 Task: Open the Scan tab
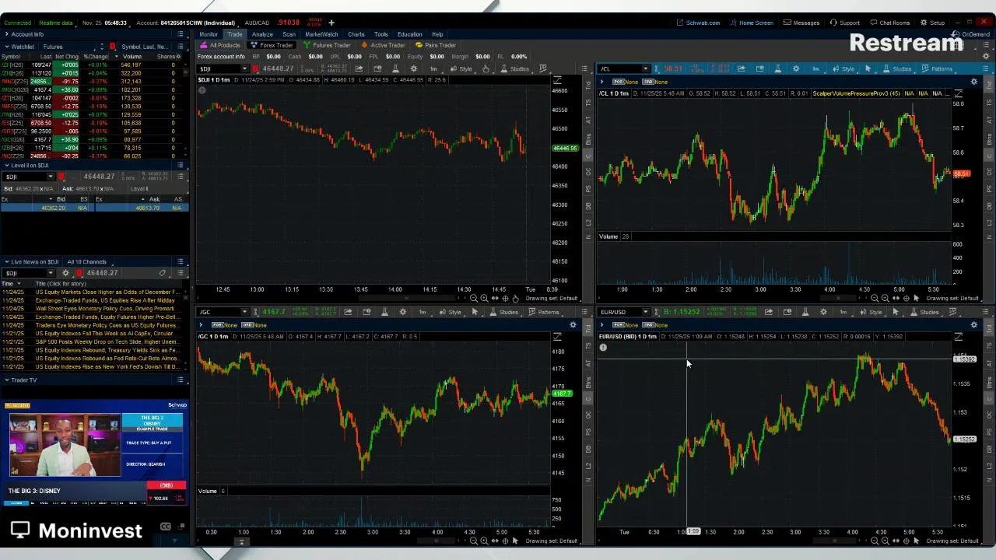tap(289, 34)
